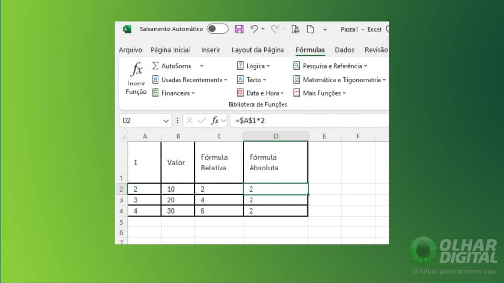The image size is (504, 283).
Task: Switch to the Dados tab
Action: coord(345,50)
